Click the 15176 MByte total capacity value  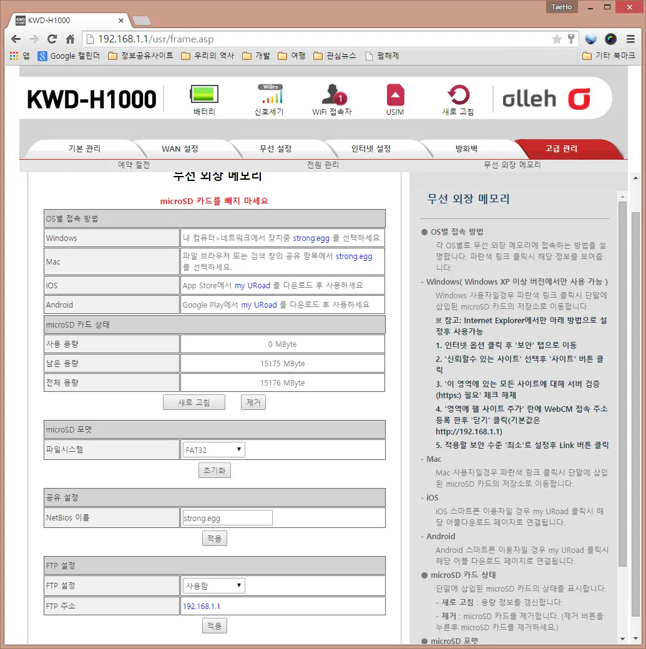click(282, 383)
